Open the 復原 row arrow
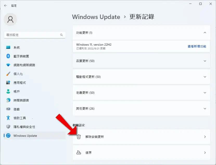The image size is (216, 165). coord(205,153)
